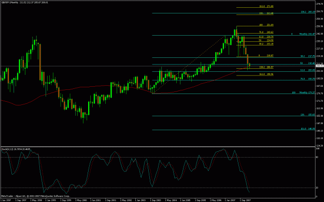The width and height of the screenshot is (324, 202).
Task: Select the yellow 38.2 Fibonacci label at 231.18
Action: point(266,44)
